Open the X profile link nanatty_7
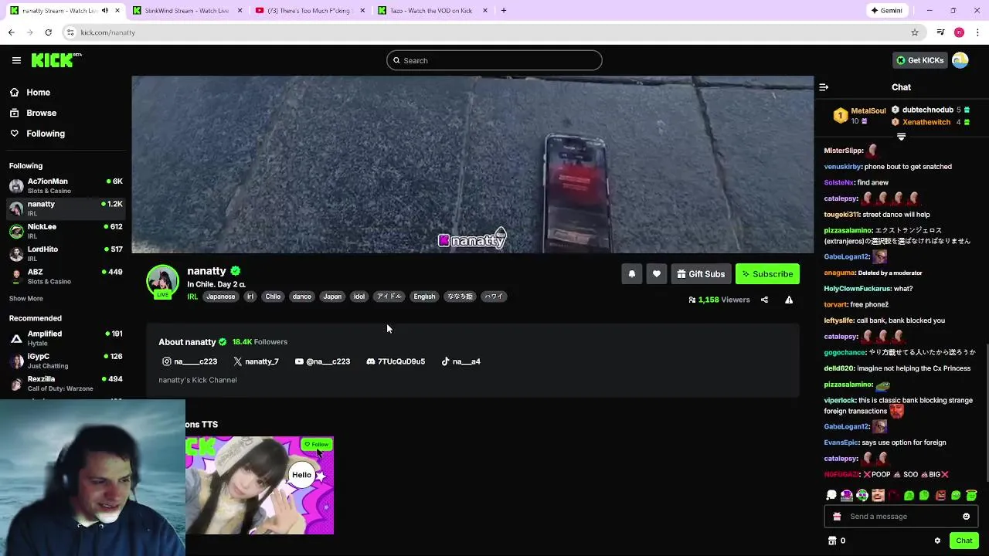Viewport: 989px width, 556px height. click(x=256, y=361)
